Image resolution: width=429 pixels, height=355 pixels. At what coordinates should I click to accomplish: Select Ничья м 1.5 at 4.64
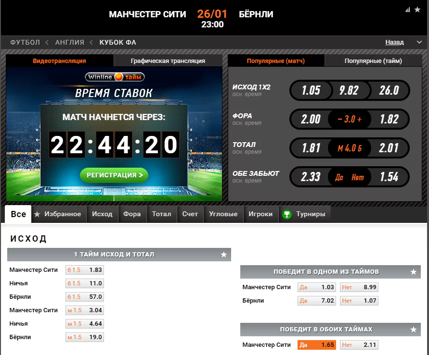(x=85, y=324)
